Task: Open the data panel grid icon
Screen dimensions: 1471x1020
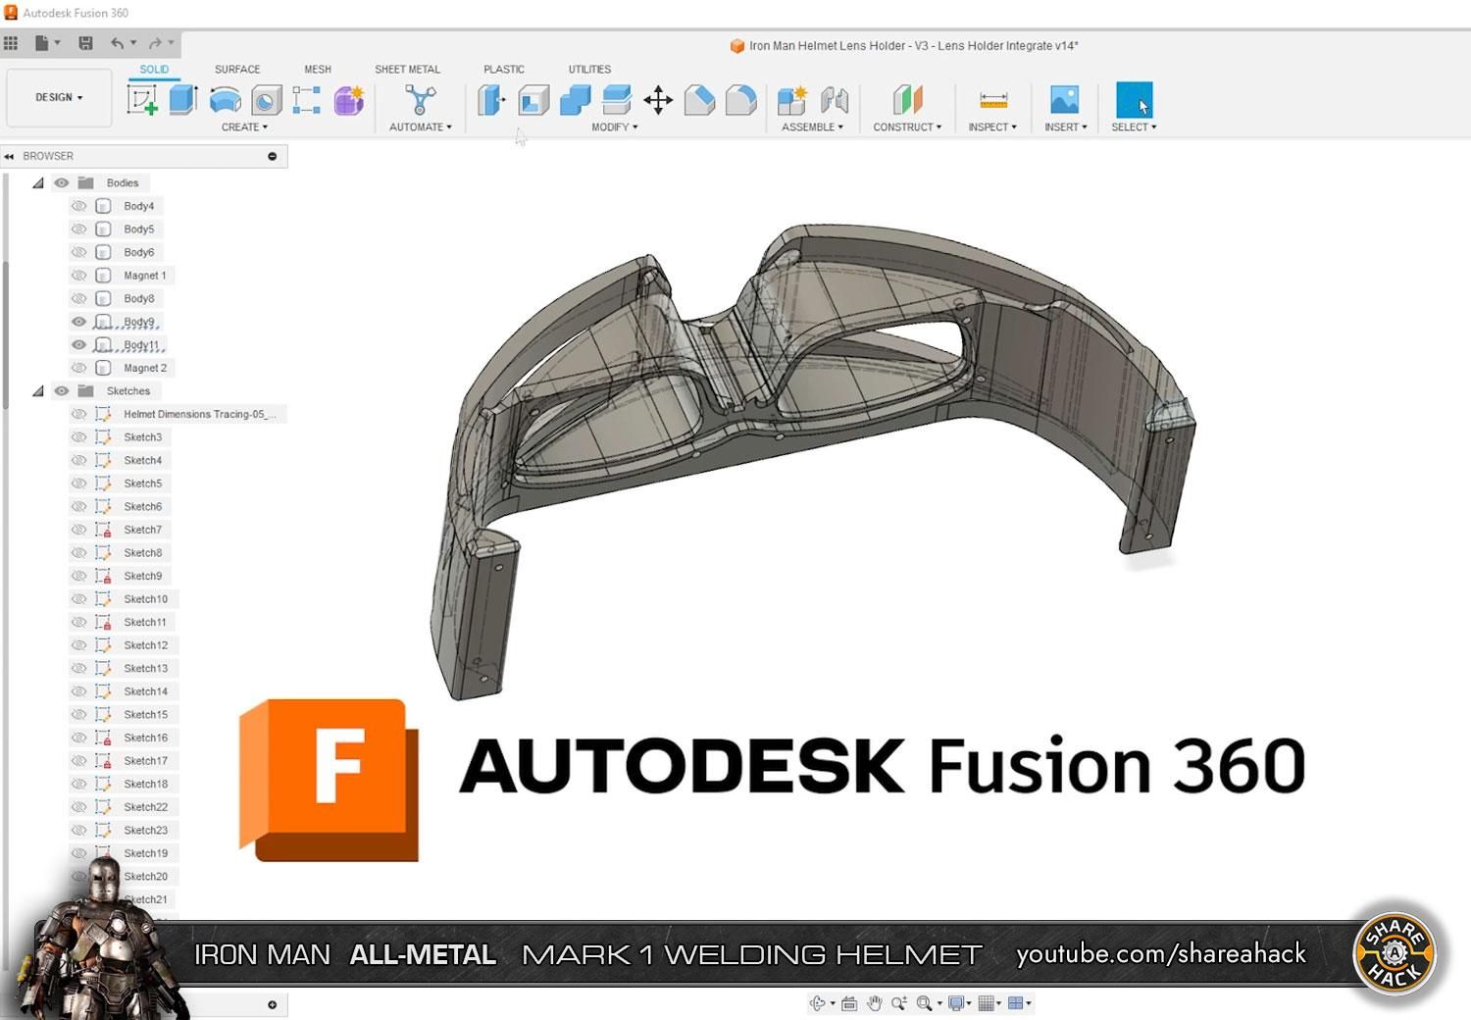Action: point(11,43)
